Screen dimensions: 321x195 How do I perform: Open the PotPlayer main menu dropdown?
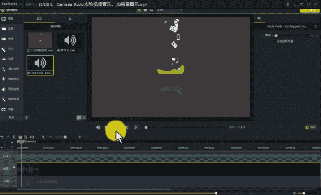[x=12, y=4]
